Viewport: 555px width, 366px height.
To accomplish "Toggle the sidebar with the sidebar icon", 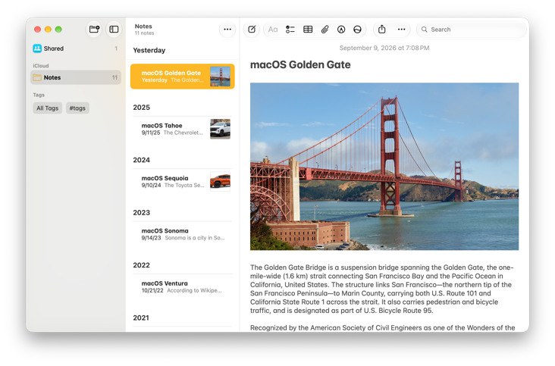I will click(x=114, y=30).
